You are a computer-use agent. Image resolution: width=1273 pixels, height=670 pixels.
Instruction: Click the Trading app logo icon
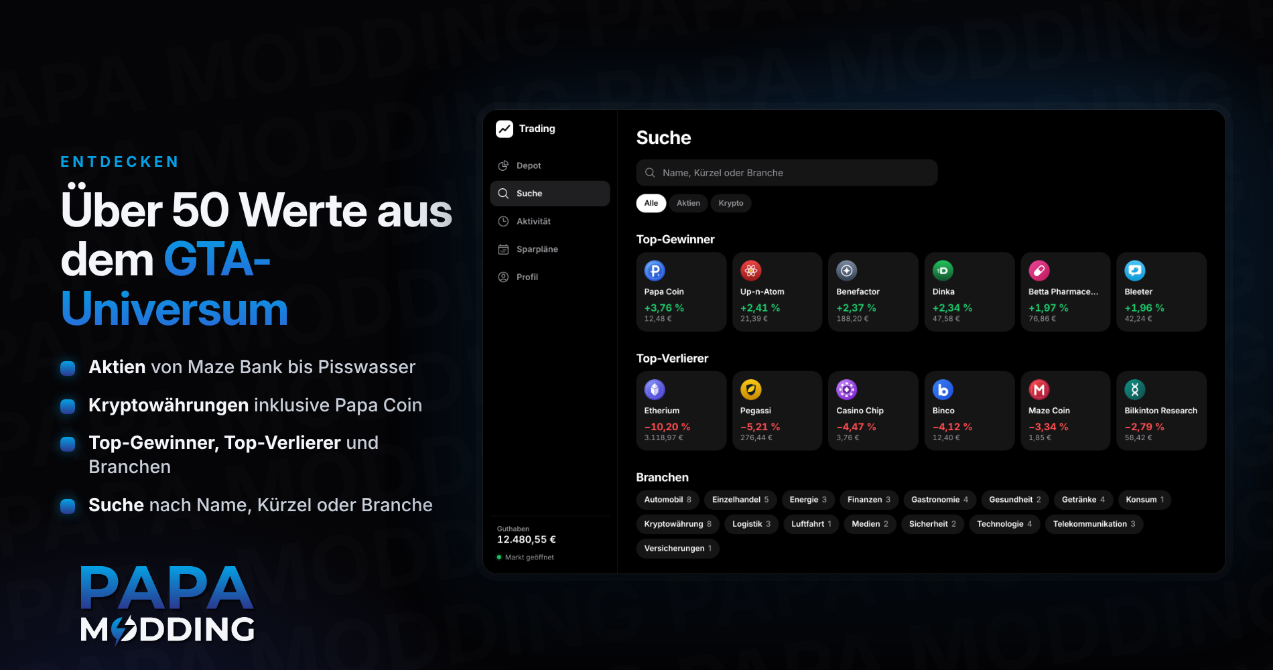click(505, 129)
